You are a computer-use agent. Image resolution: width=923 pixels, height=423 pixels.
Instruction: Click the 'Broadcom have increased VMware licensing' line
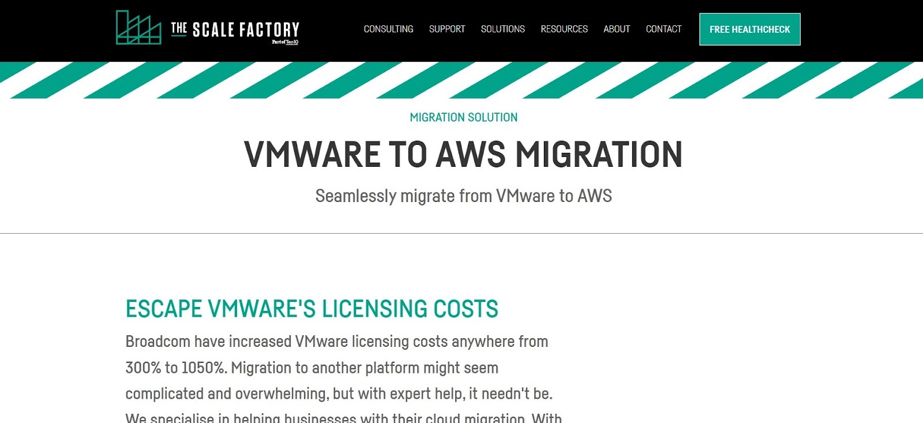click(x=337, y=342)
